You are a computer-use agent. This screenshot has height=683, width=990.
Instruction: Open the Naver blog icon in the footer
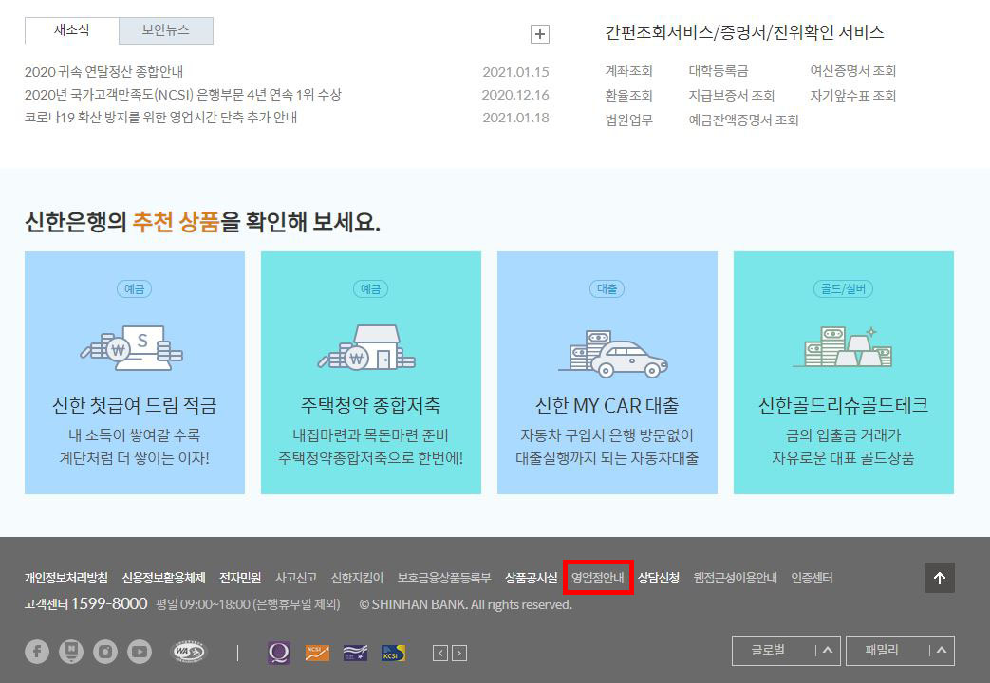click(x=70, y=652)
